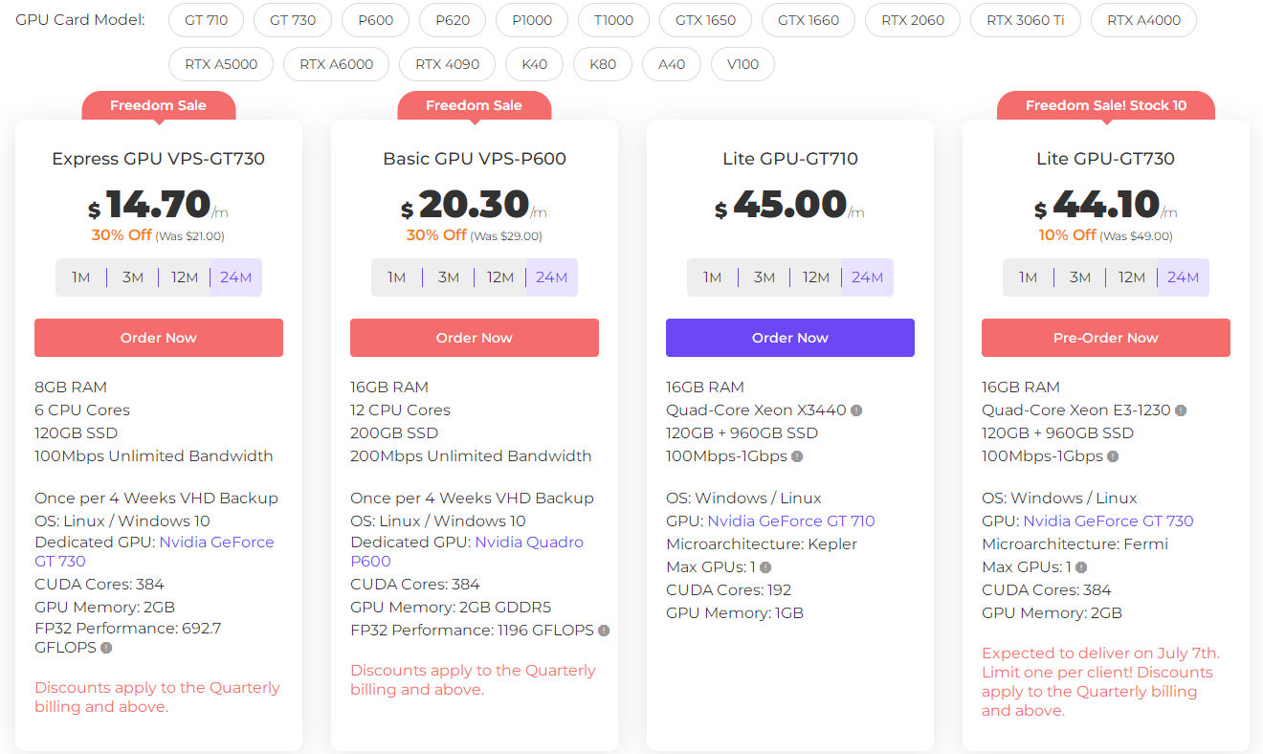Filter by GTX 1650 GPU model

click(705, 20)
